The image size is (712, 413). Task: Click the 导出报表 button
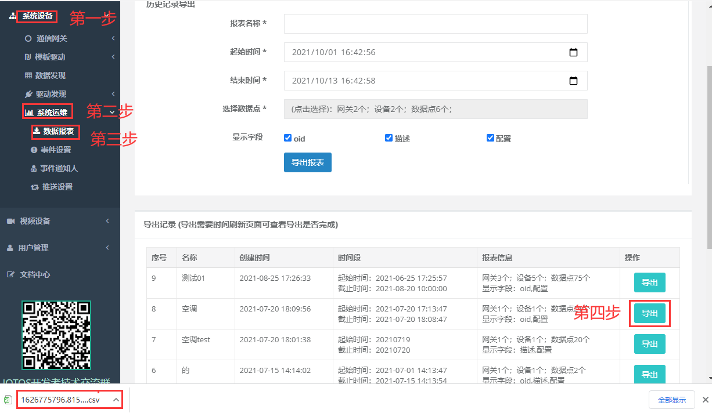click(307, 162)
